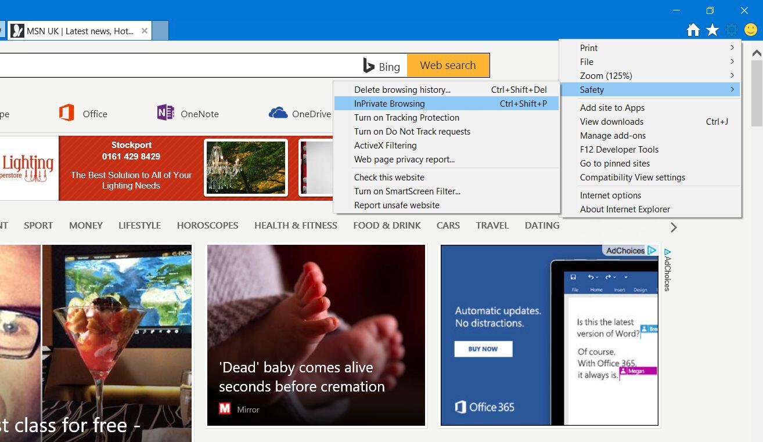Select Check this website
Screen dimensions: 763x442
(x=447, y=177)
